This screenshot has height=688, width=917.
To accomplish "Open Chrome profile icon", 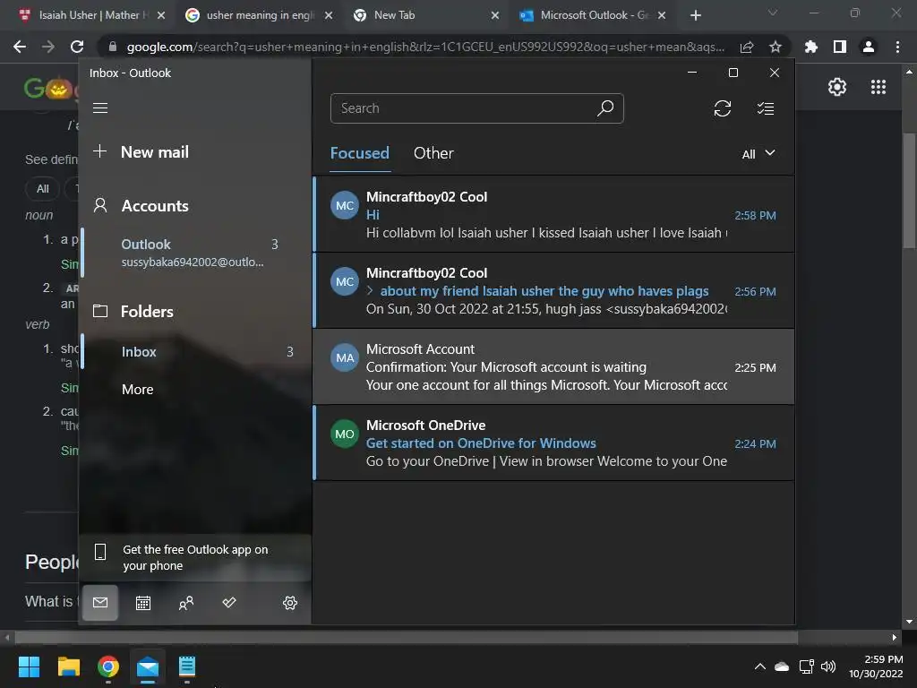I will [x=869, y=47].
